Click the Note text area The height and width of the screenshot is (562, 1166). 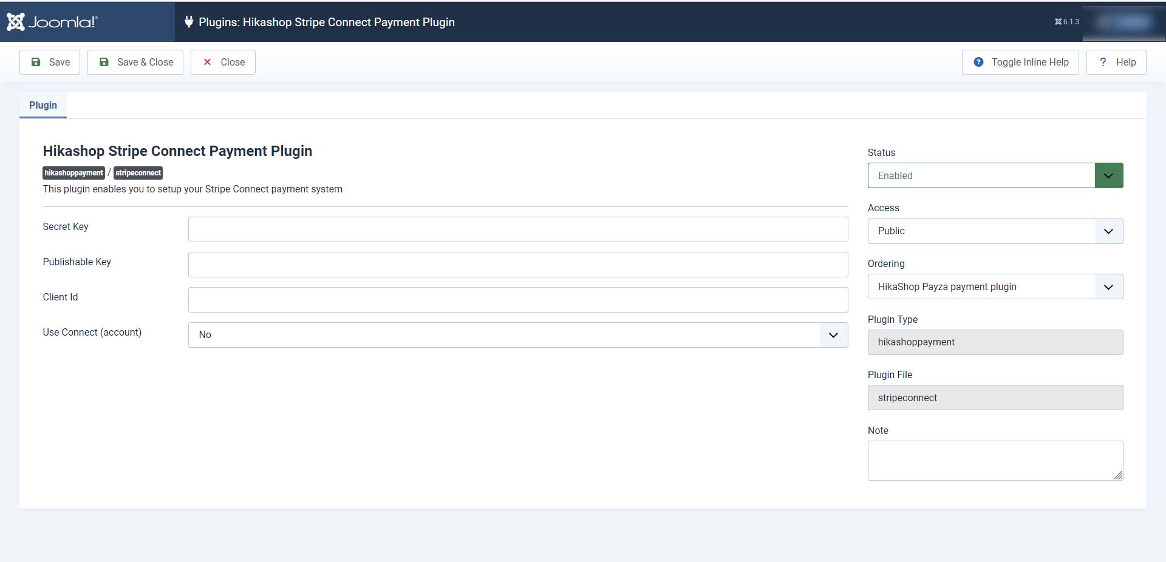tap(995, 461)
